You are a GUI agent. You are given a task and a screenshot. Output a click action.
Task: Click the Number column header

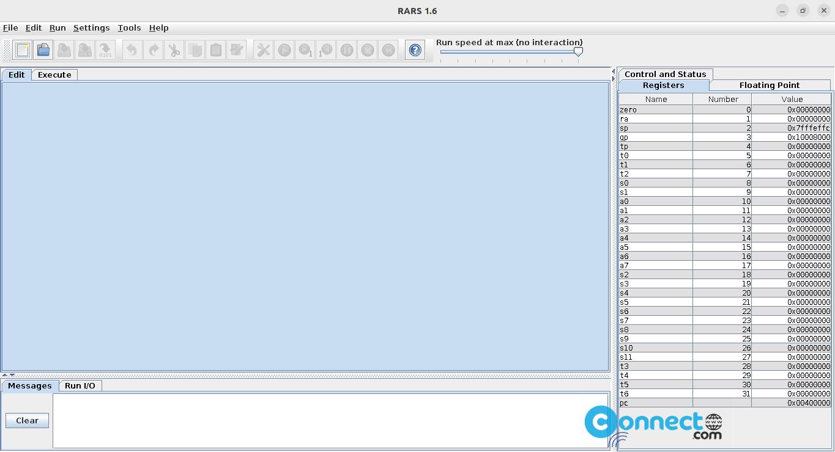coord(722,99)
